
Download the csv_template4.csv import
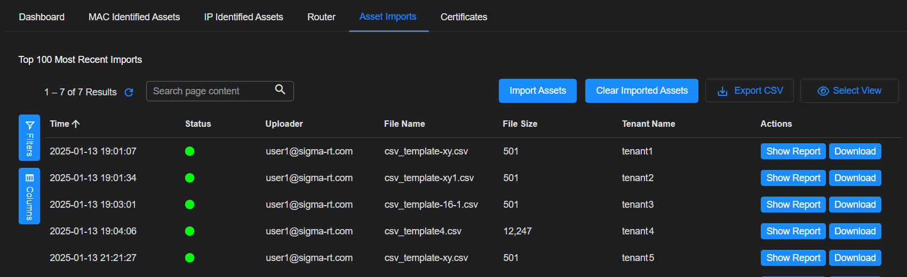pyautogui.click(x=855, y=231)
